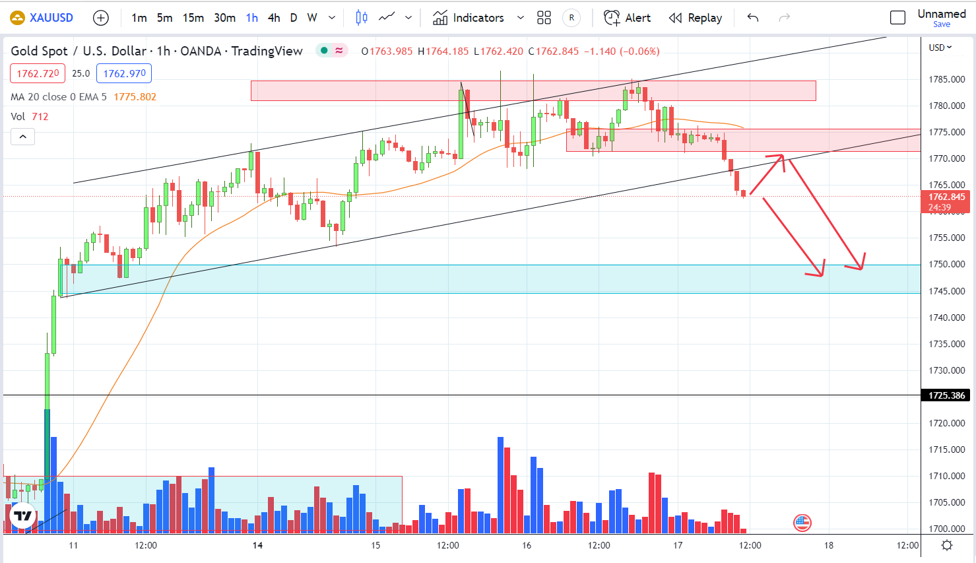Expand chart type dropdown arrow
This screenshot has width=976, height=563.
[x=408, y=18]
